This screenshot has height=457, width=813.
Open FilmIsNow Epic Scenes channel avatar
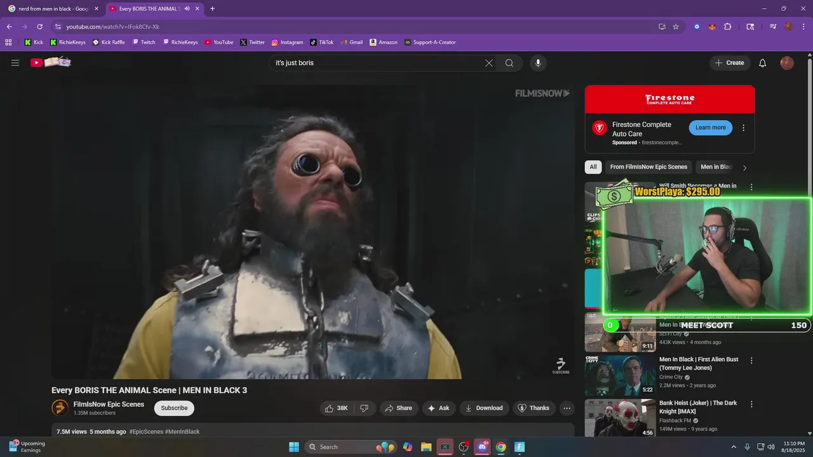pyautogui.click(x=60, y=408)
